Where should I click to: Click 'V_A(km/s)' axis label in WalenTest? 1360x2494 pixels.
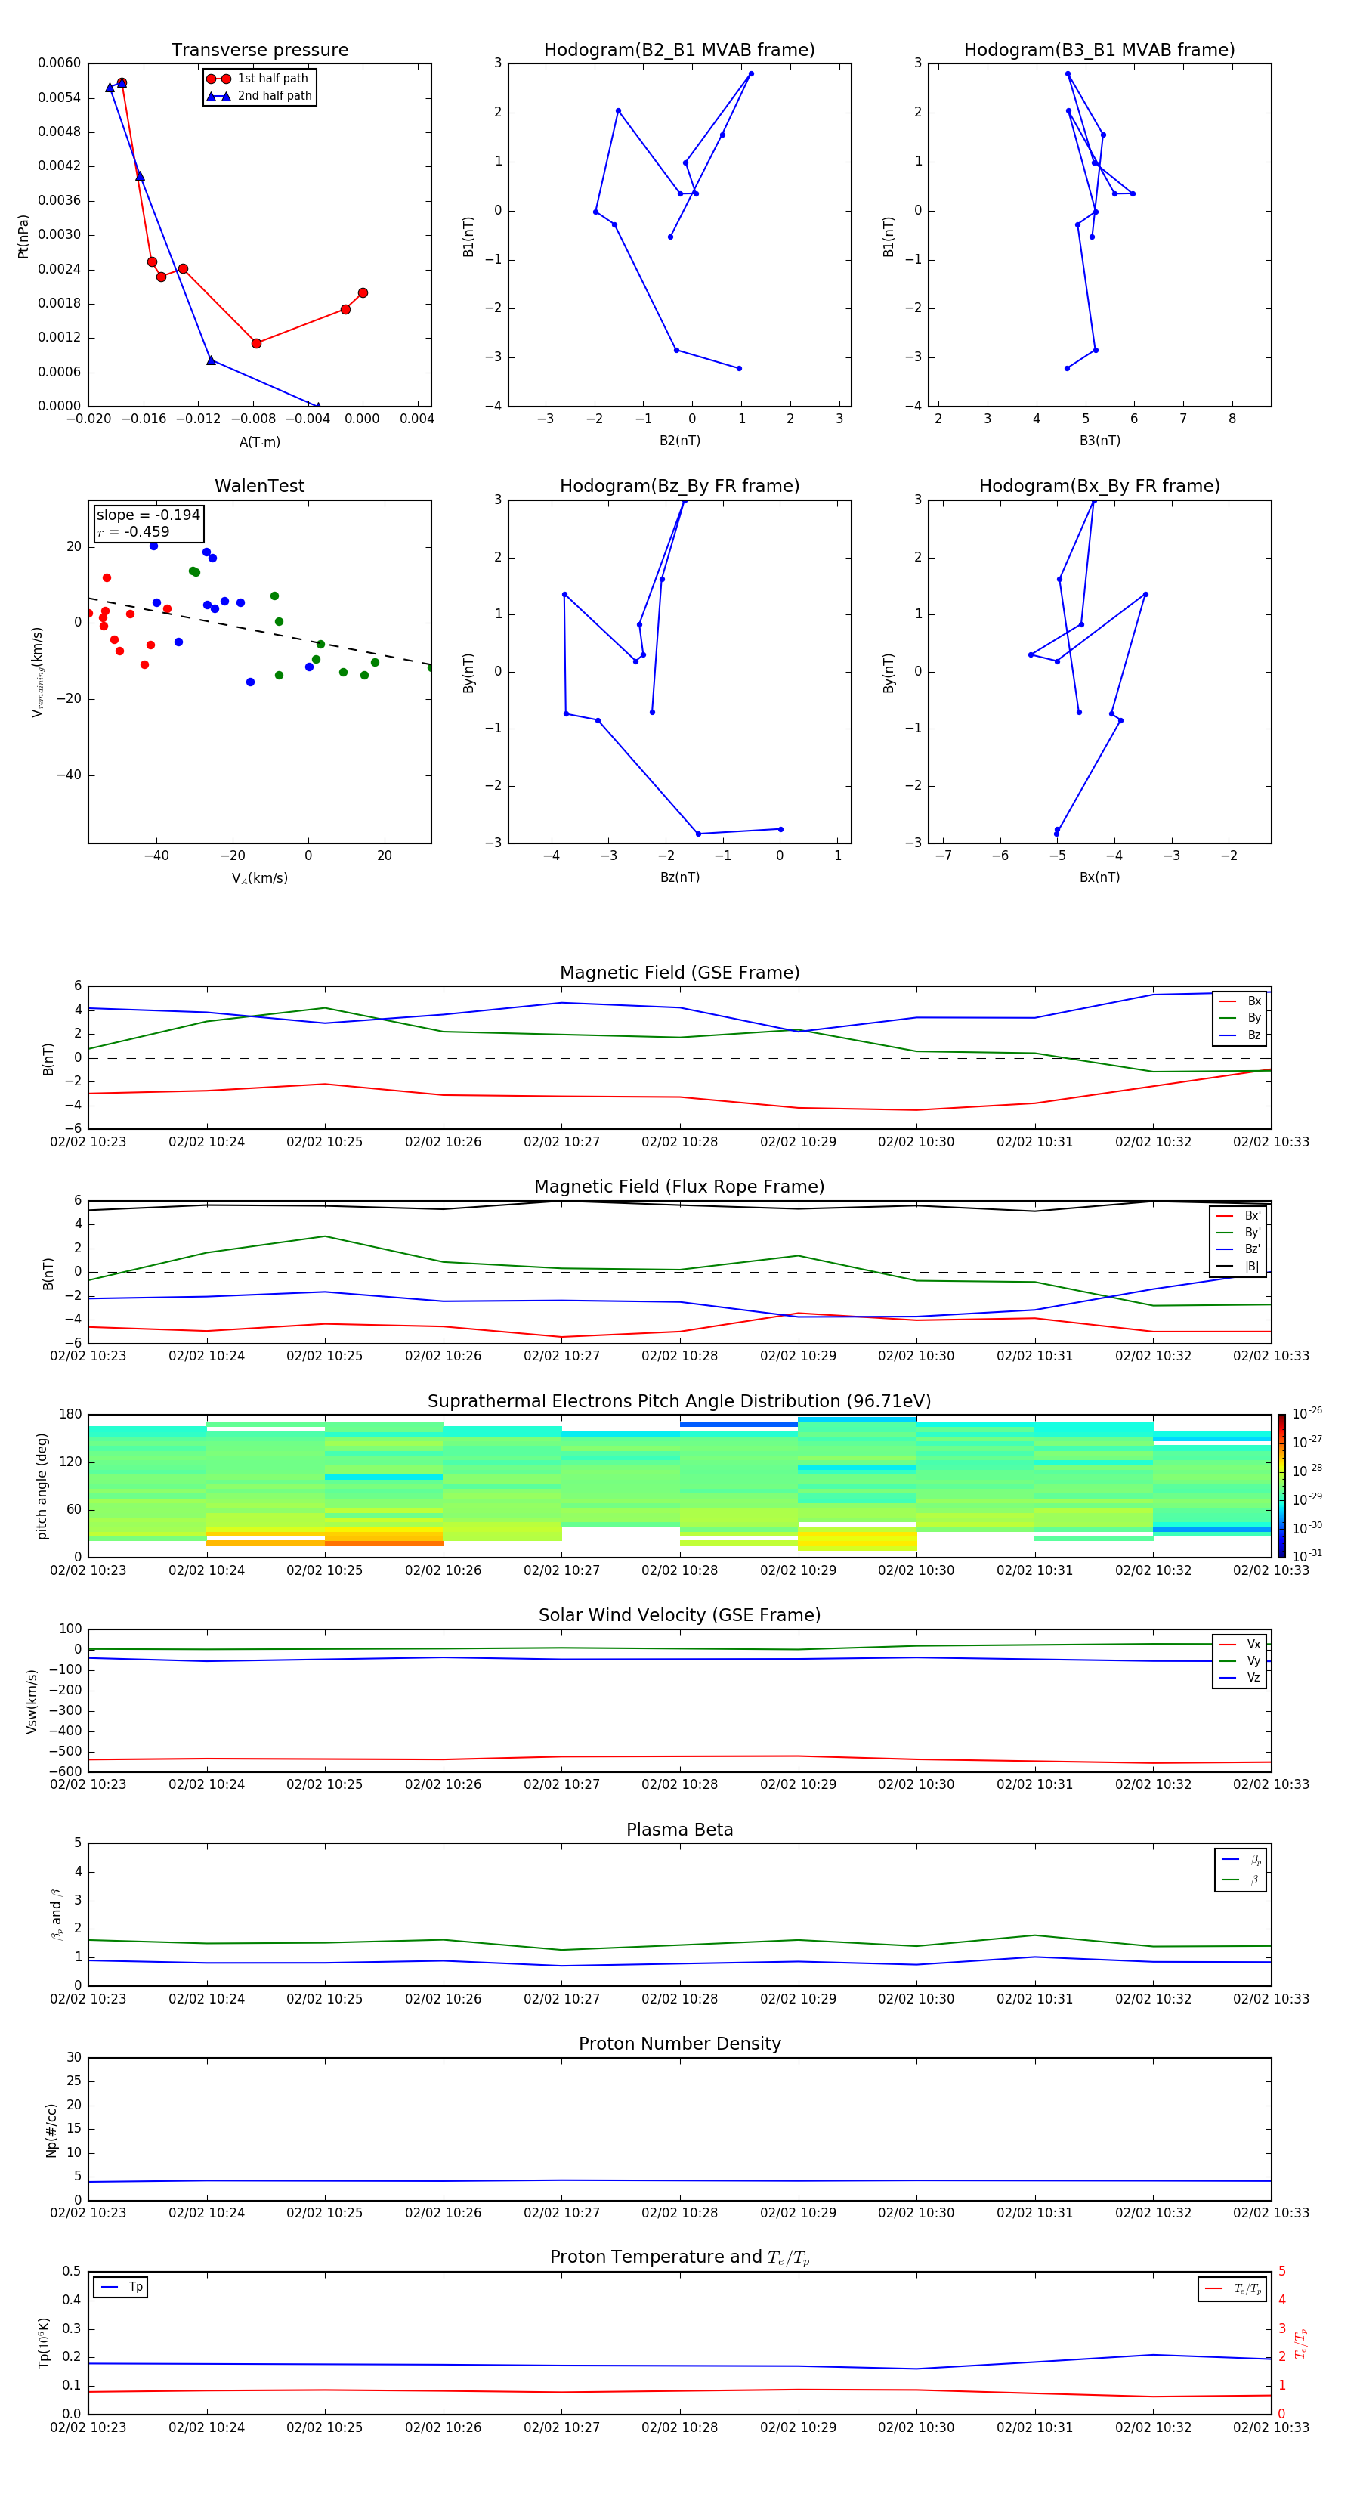tap(259, 878)
